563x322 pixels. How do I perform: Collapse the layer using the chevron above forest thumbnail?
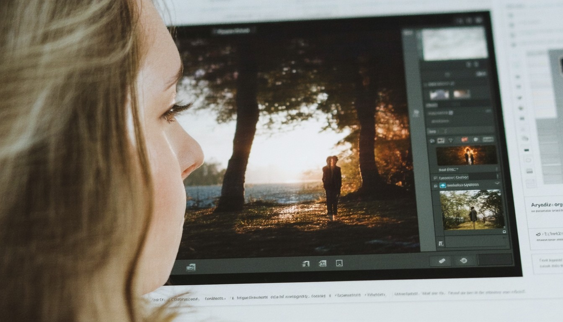pyautogui.click(x=497, y=184)
